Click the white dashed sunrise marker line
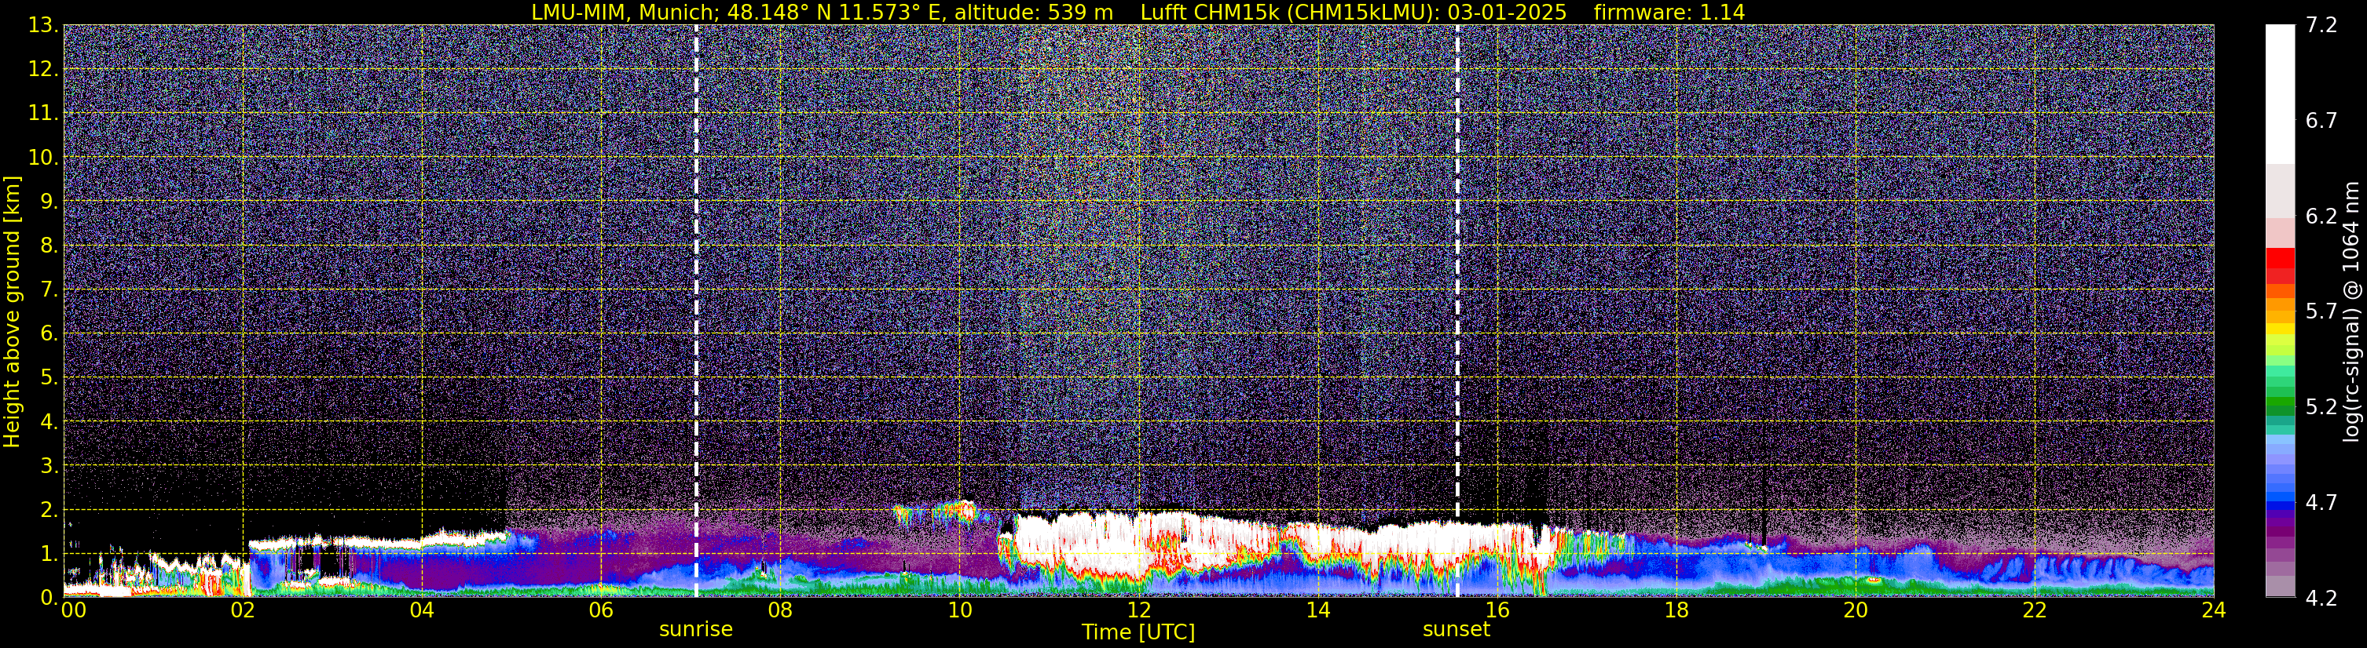This screenshot has height=648, width=2367. 695,311
